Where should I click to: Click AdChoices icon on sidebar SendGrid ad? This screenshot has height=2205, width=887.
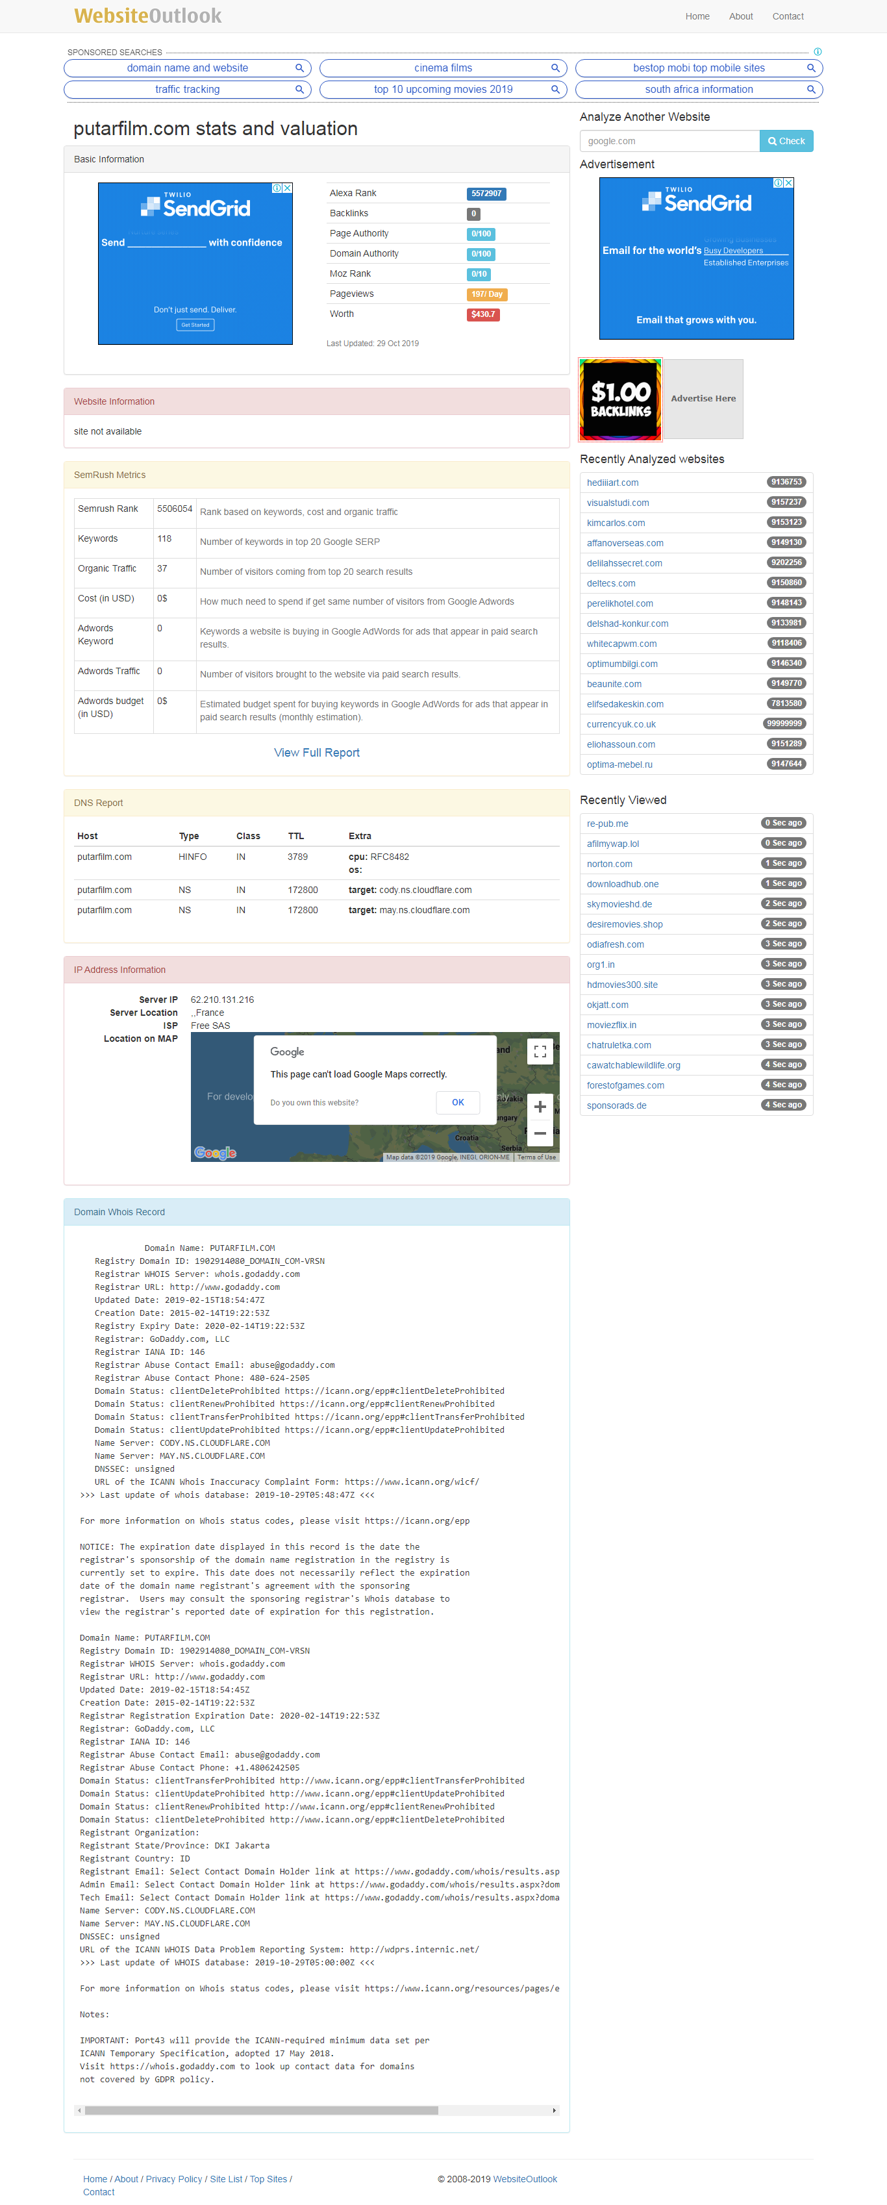coord(779,183)
